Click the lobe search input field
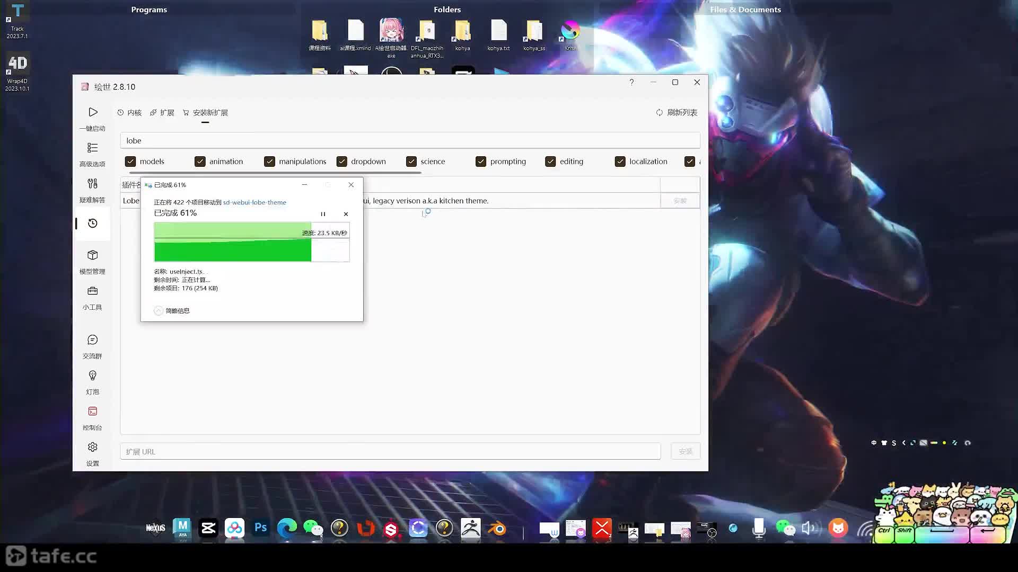Viewport: 1018px width, 572px height. tap(410, 140)
